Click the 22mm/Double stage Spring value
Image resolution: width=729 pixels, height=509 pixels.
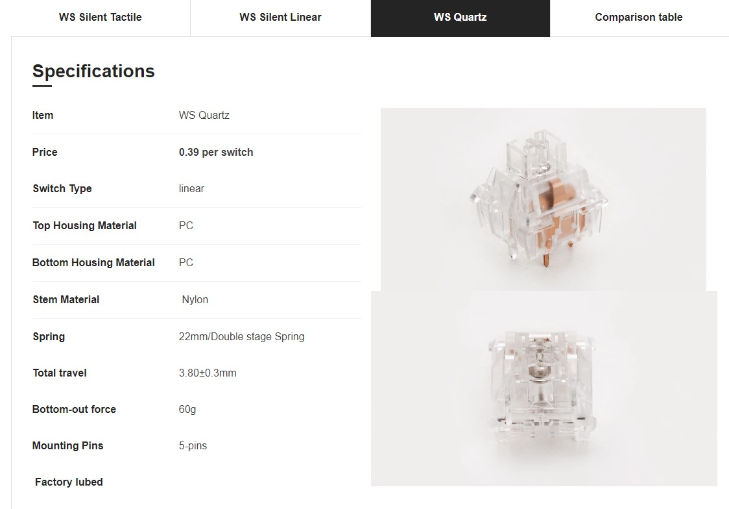click(x=242, y=336)
